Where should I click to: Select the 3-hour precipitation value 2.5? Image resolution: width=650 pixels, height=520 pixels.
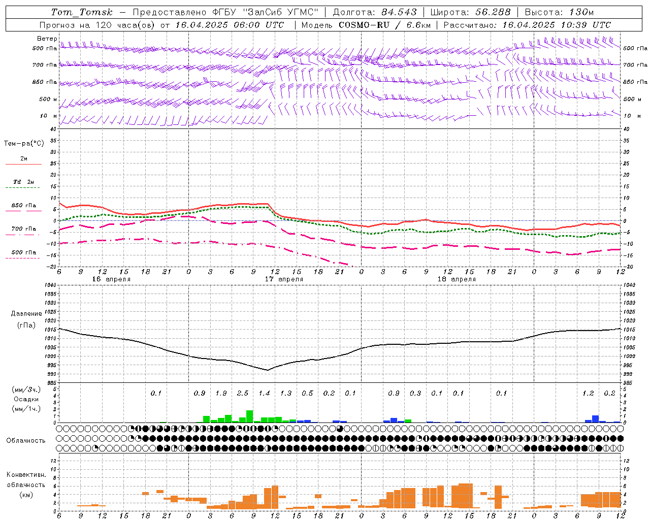pyautogui.click(x=243, y=394)
